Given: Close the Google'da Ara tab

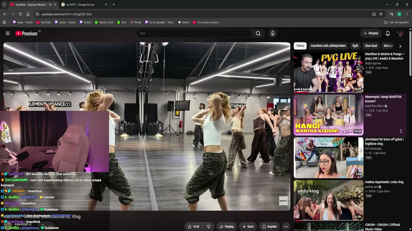Looking at the screenshot, I should (x=106, y=4).
